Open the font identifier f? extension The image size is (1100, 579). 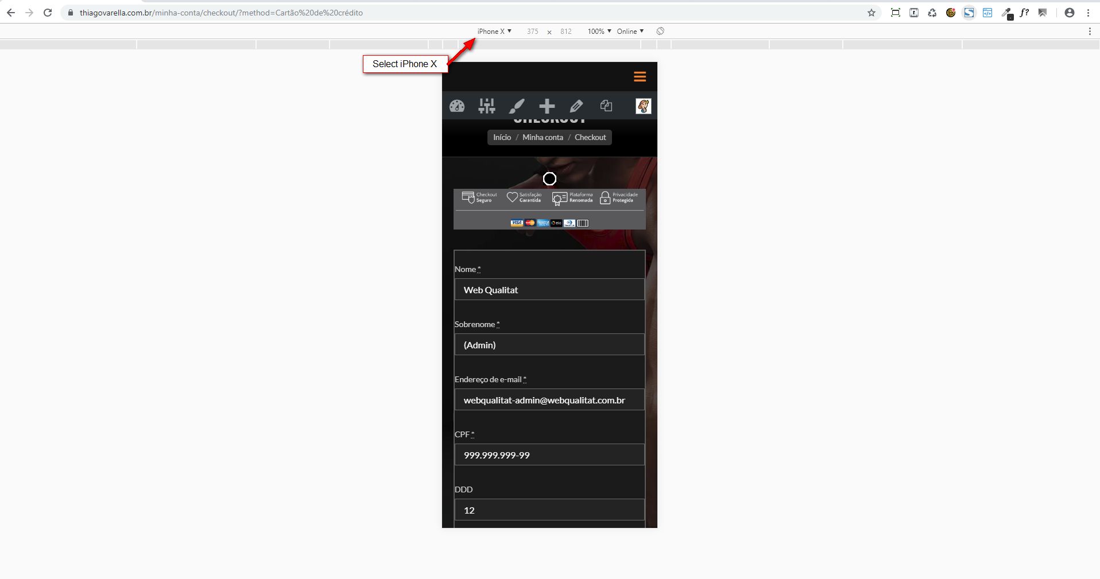[x=1024, y=13]
